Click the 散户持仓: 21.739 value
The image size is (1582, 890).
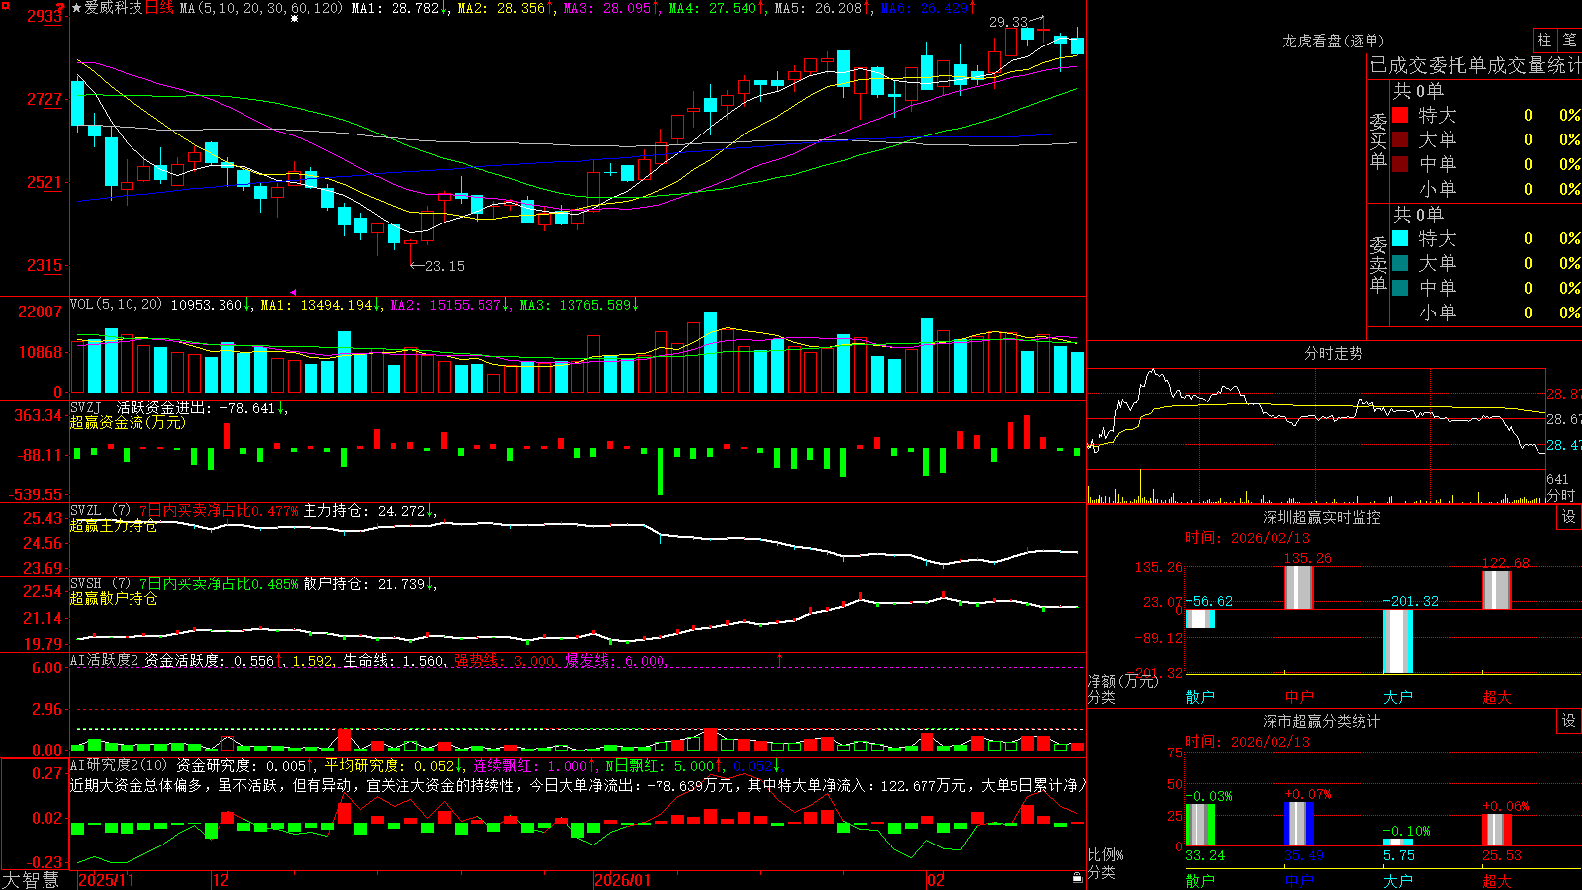[x=365, y=584]
